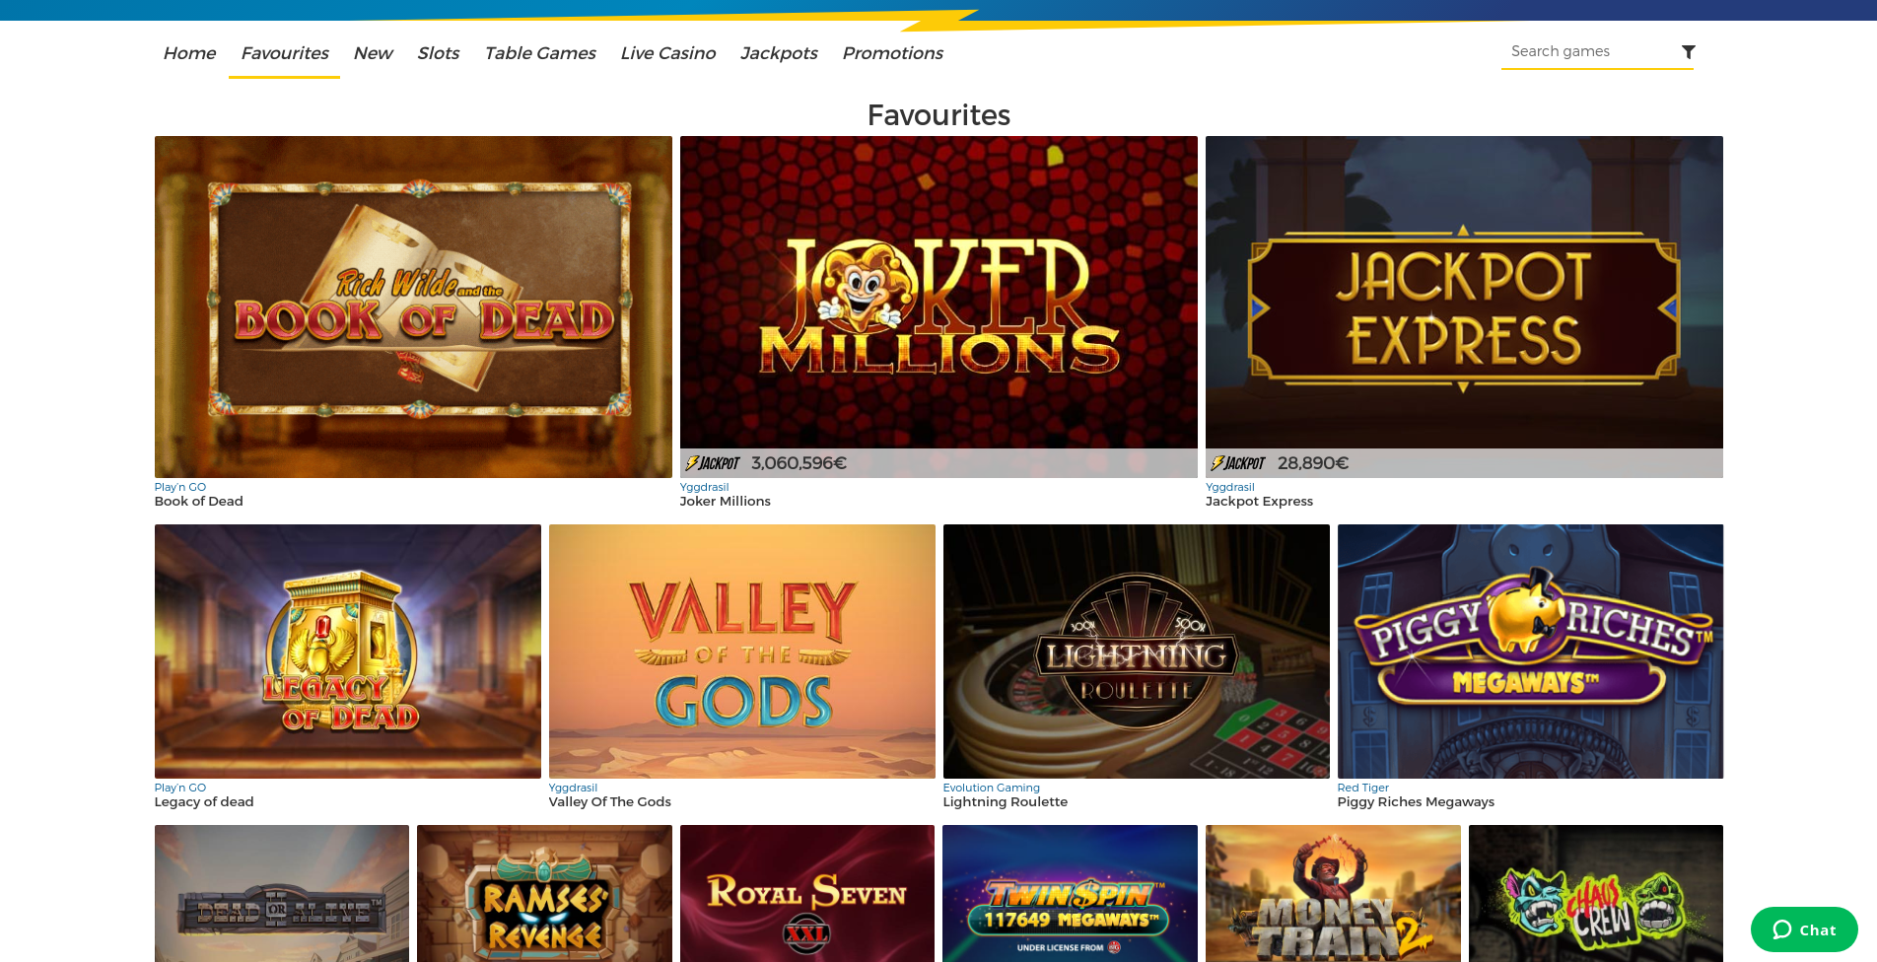This screenshot has height=962, width=1877.
Task: Click the Play'n GO provider link under Book of Dead
Action: coord(180,487)
